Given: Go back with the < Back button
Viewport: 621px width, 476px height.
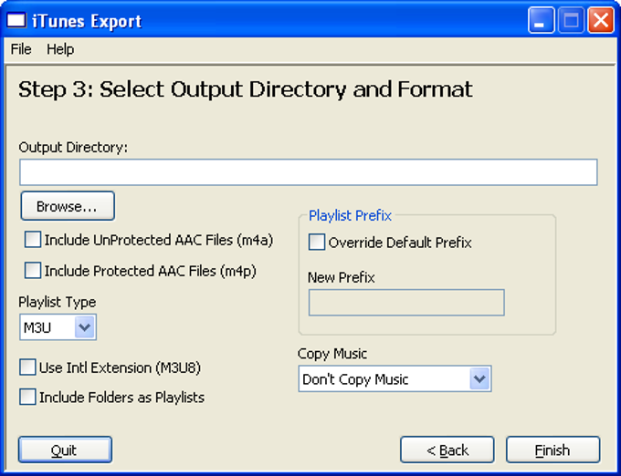Looking at the screenshot, I should pyautogui.click(x=447, y=450).
